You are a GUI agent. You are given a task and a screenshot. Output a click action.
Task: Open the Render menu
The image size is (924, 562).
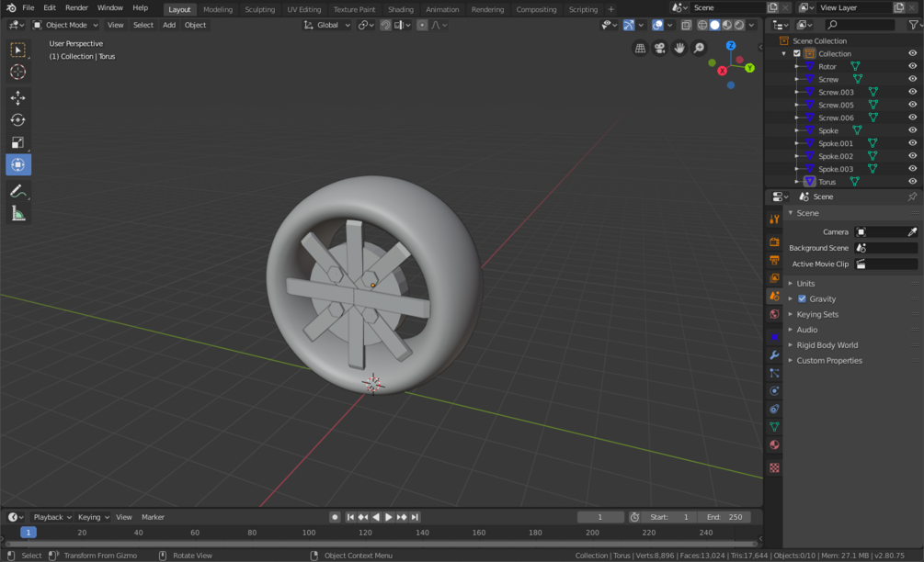coord(76,7)
